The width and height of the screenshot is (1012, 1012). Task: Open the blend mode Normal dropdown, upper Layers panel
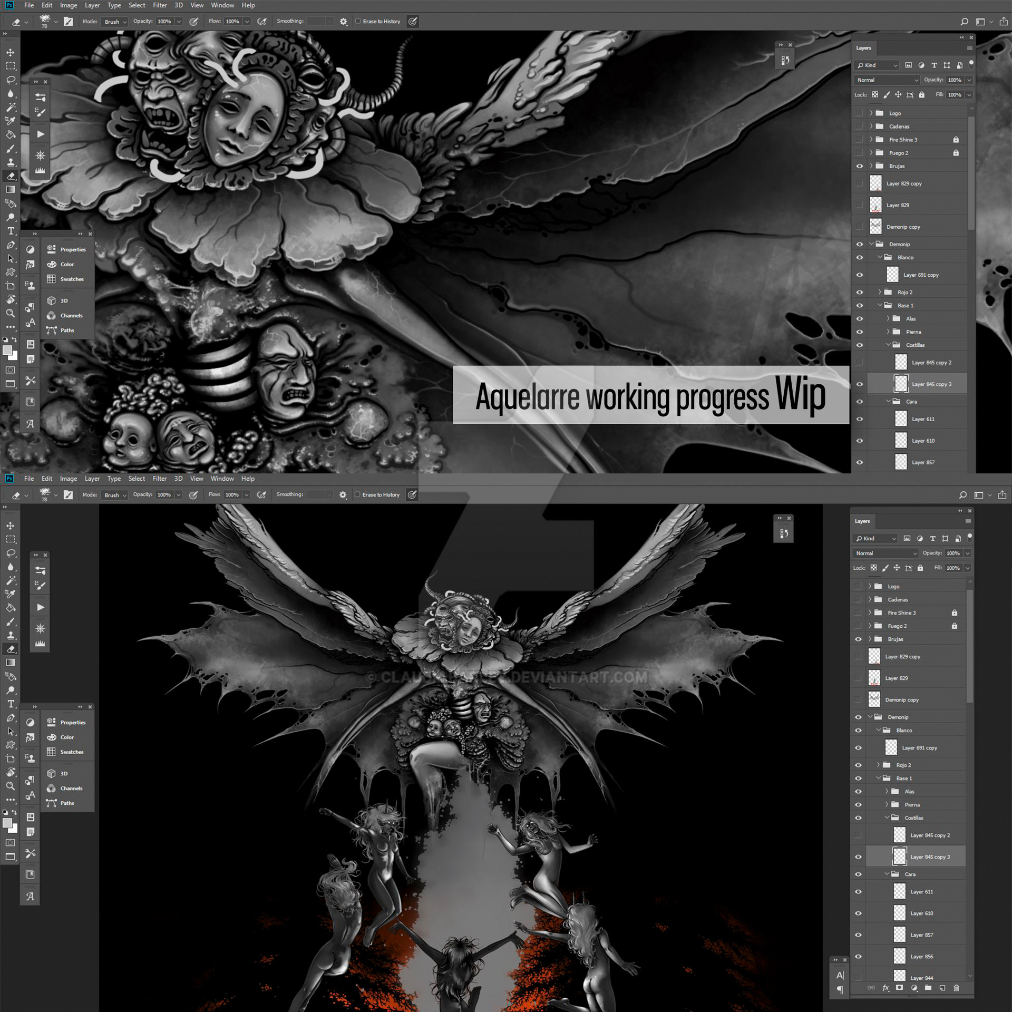tap(887, 80)
